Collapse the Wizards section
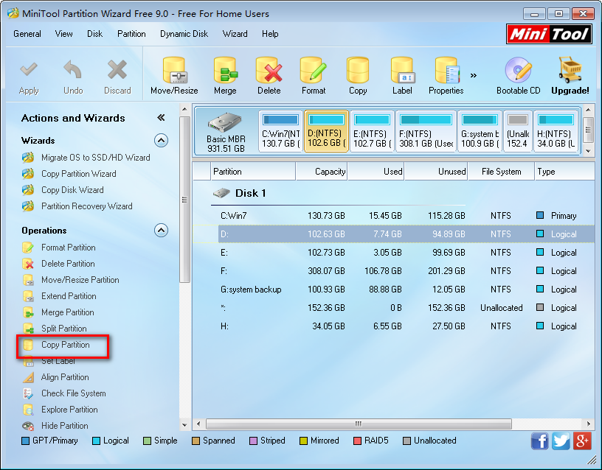The width and height of the screenshot is (602, 470). click(x=162, y=140)
